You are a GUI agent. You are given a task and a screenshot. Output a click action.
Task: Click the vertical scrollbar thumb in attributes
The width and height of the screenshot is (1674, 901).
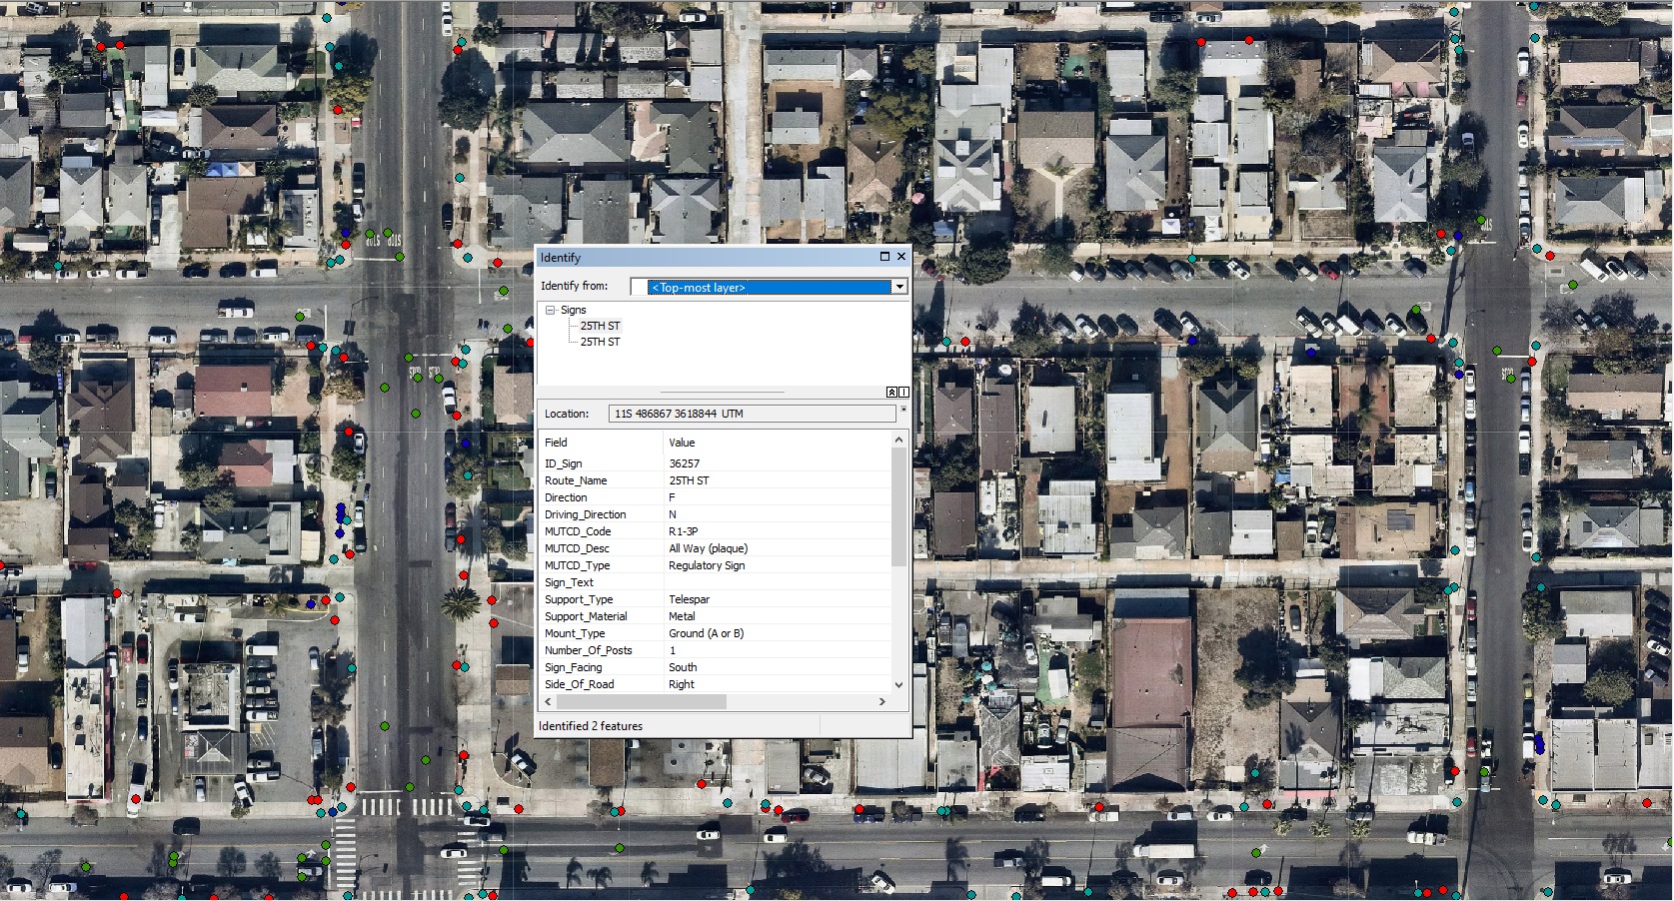[898, 506]
